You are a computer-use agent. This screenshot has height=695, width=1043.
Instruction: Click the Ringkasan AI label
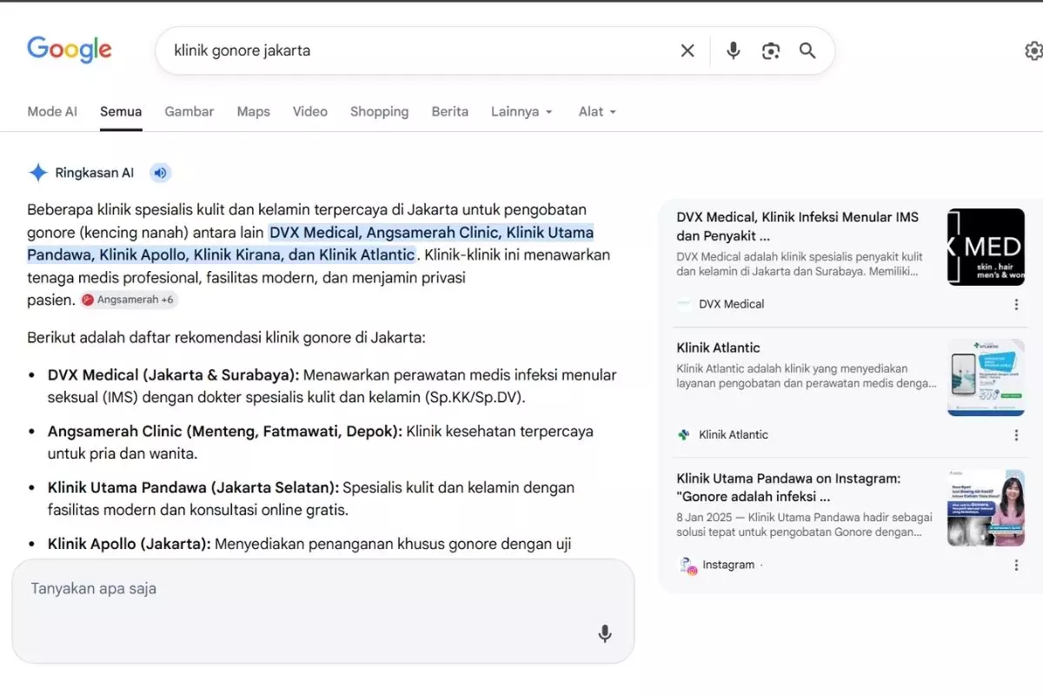pyautogui.click(x=95, y=173)
